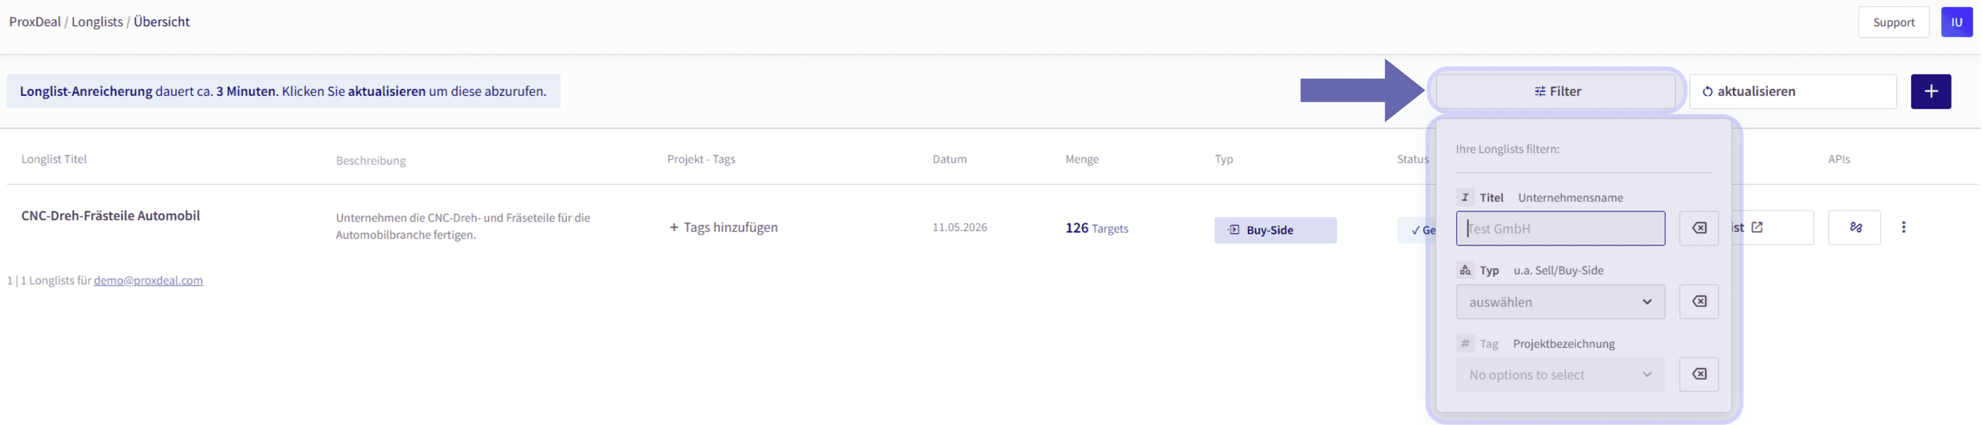Screen dimensions: 1982x425
Task: Open the Support button
Action: [x=1893, y=22]
